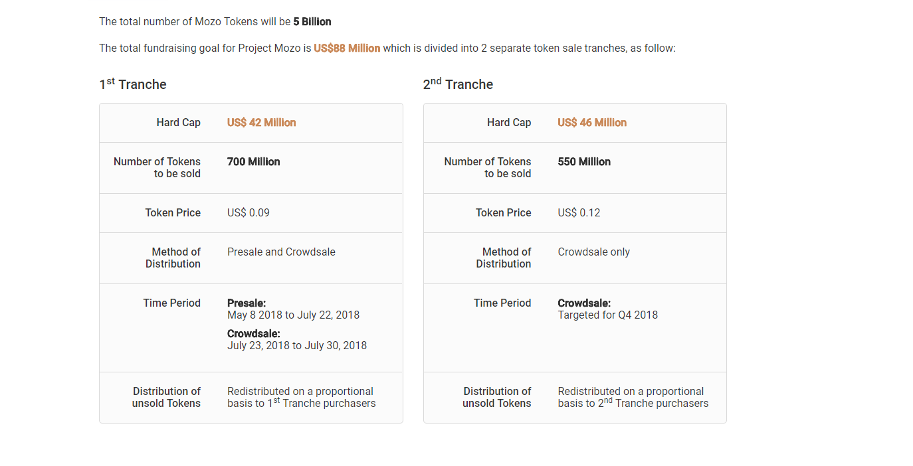Click the 1st Tranche unsold tokens redistribution text
Screen dimensions: 913x466
pos(301,397)
